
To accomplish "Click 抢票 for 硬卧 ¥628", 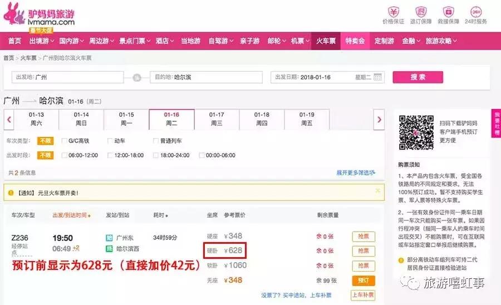I will click(x=364, y=252).
